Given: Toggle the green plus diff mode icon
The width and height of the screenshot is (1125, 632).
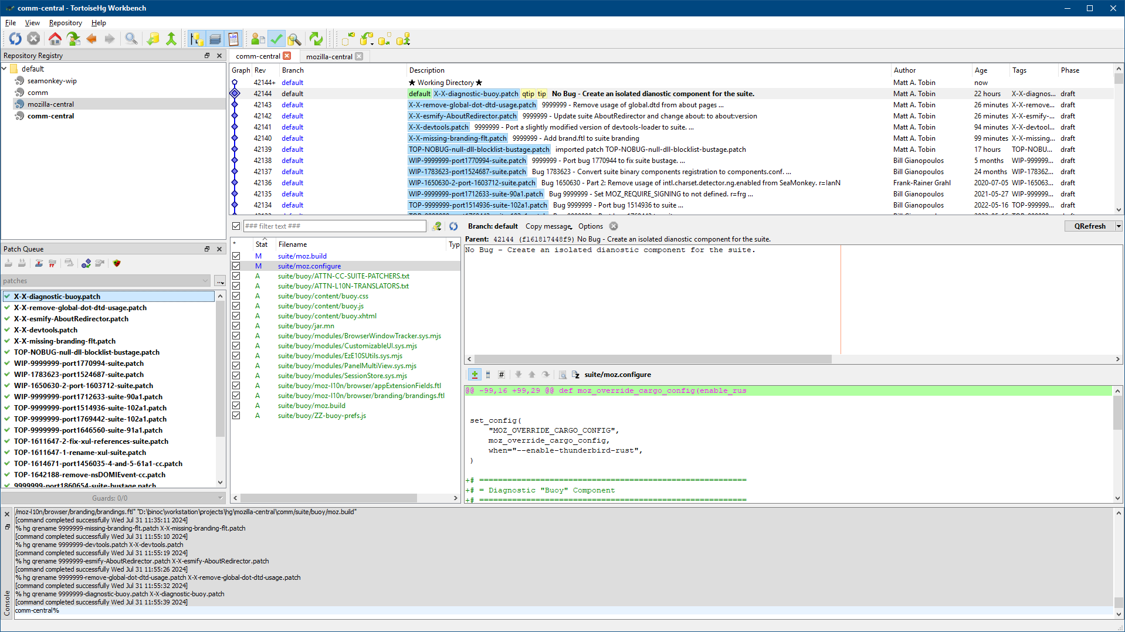Looking at the screenshot, I should click(475, 375).
